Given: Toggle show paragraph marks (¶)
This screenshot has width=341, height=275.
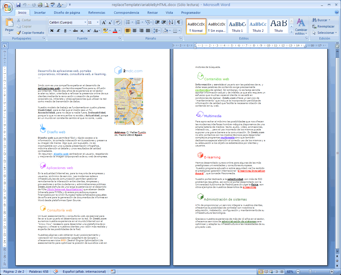Looking at the screenshot, I should (179, 22).
